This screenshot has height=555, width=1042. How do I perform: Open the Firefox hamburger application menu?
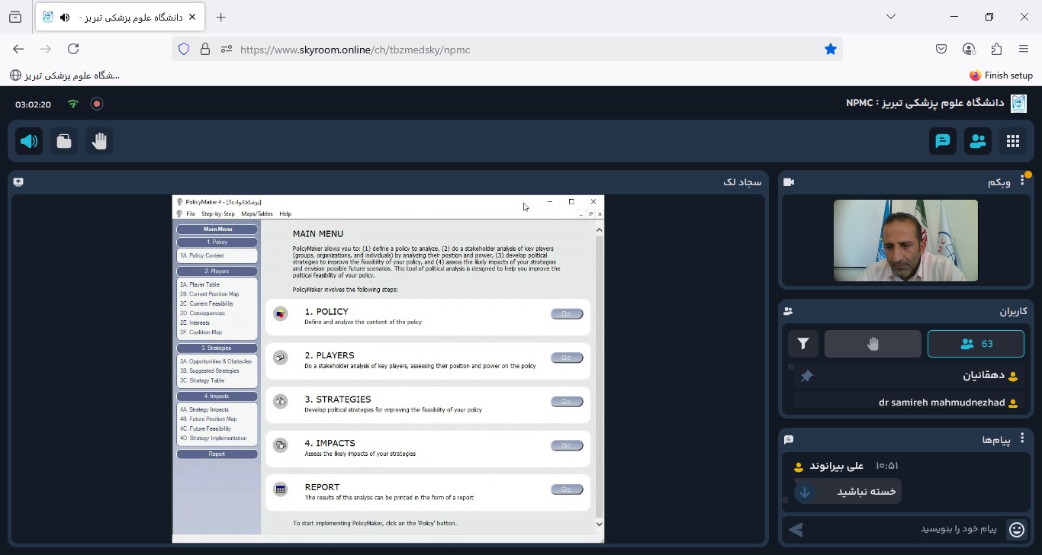point(1024,49)
